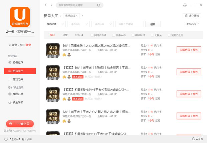
Task: Check the 无押金 filter option
Action: point(152,35)
